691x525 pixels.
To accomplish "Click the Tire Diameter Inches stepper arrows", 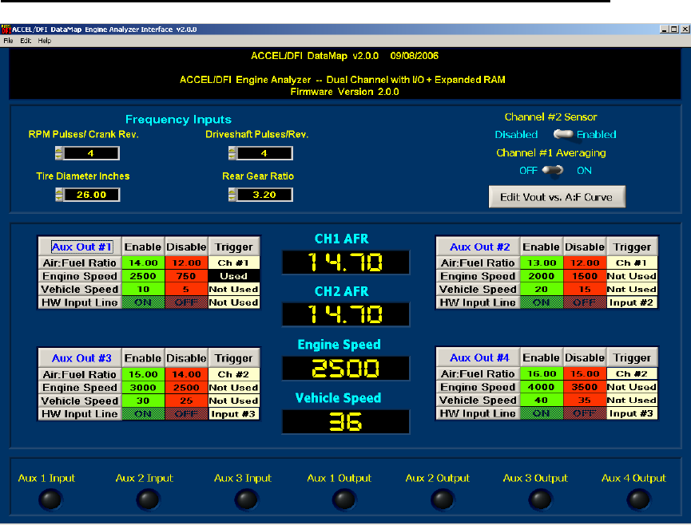I will tap(59, 195).
